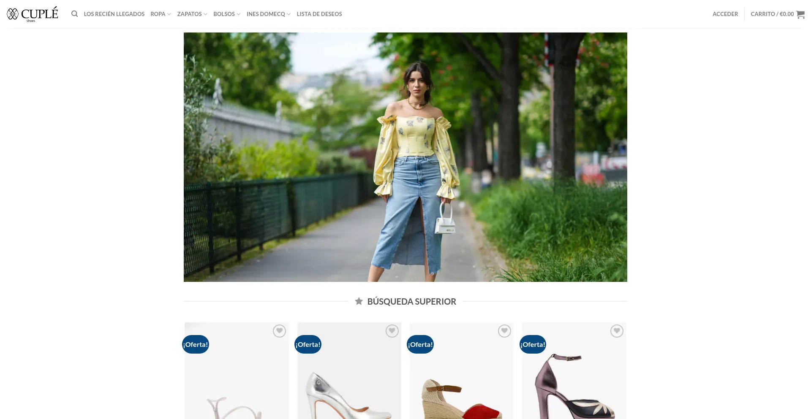Open Lista de Deseos page
This screenshot has height=419, width=811.
(319, 14)
